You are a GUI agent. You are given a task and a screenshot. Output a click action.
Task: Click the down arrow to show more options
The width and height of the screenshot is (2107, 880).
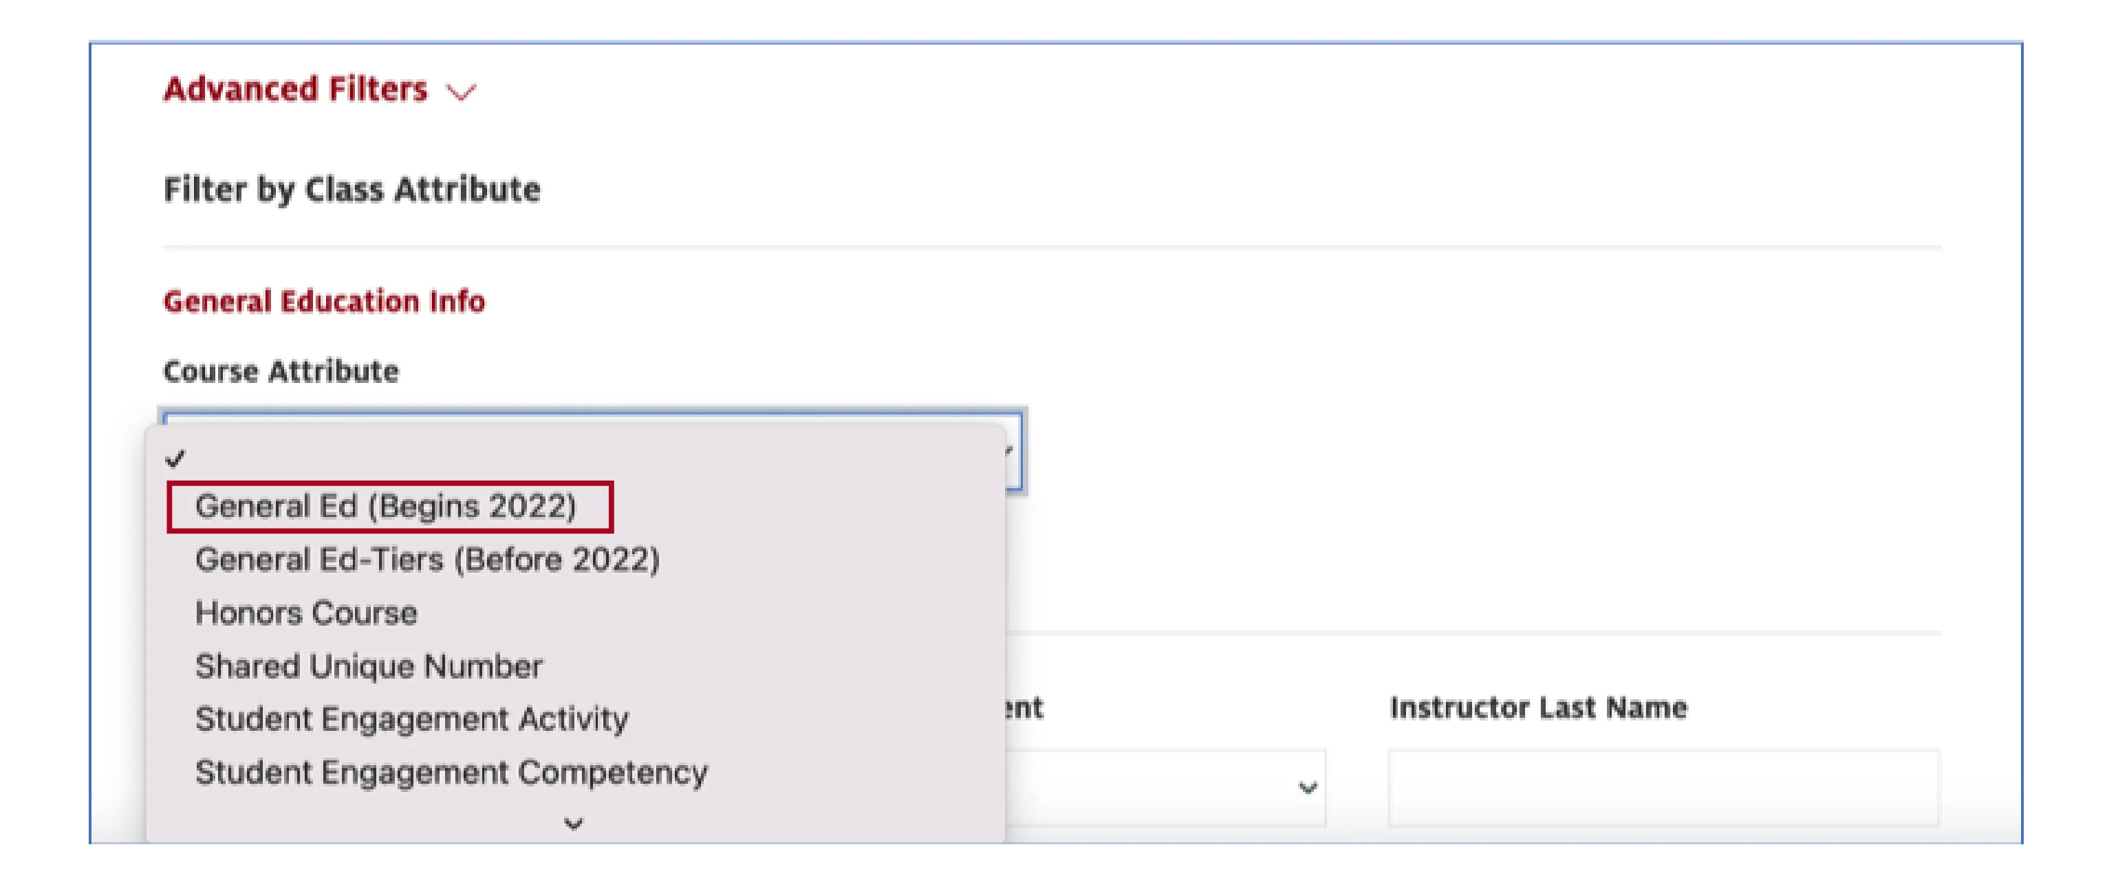coord(574,824)
